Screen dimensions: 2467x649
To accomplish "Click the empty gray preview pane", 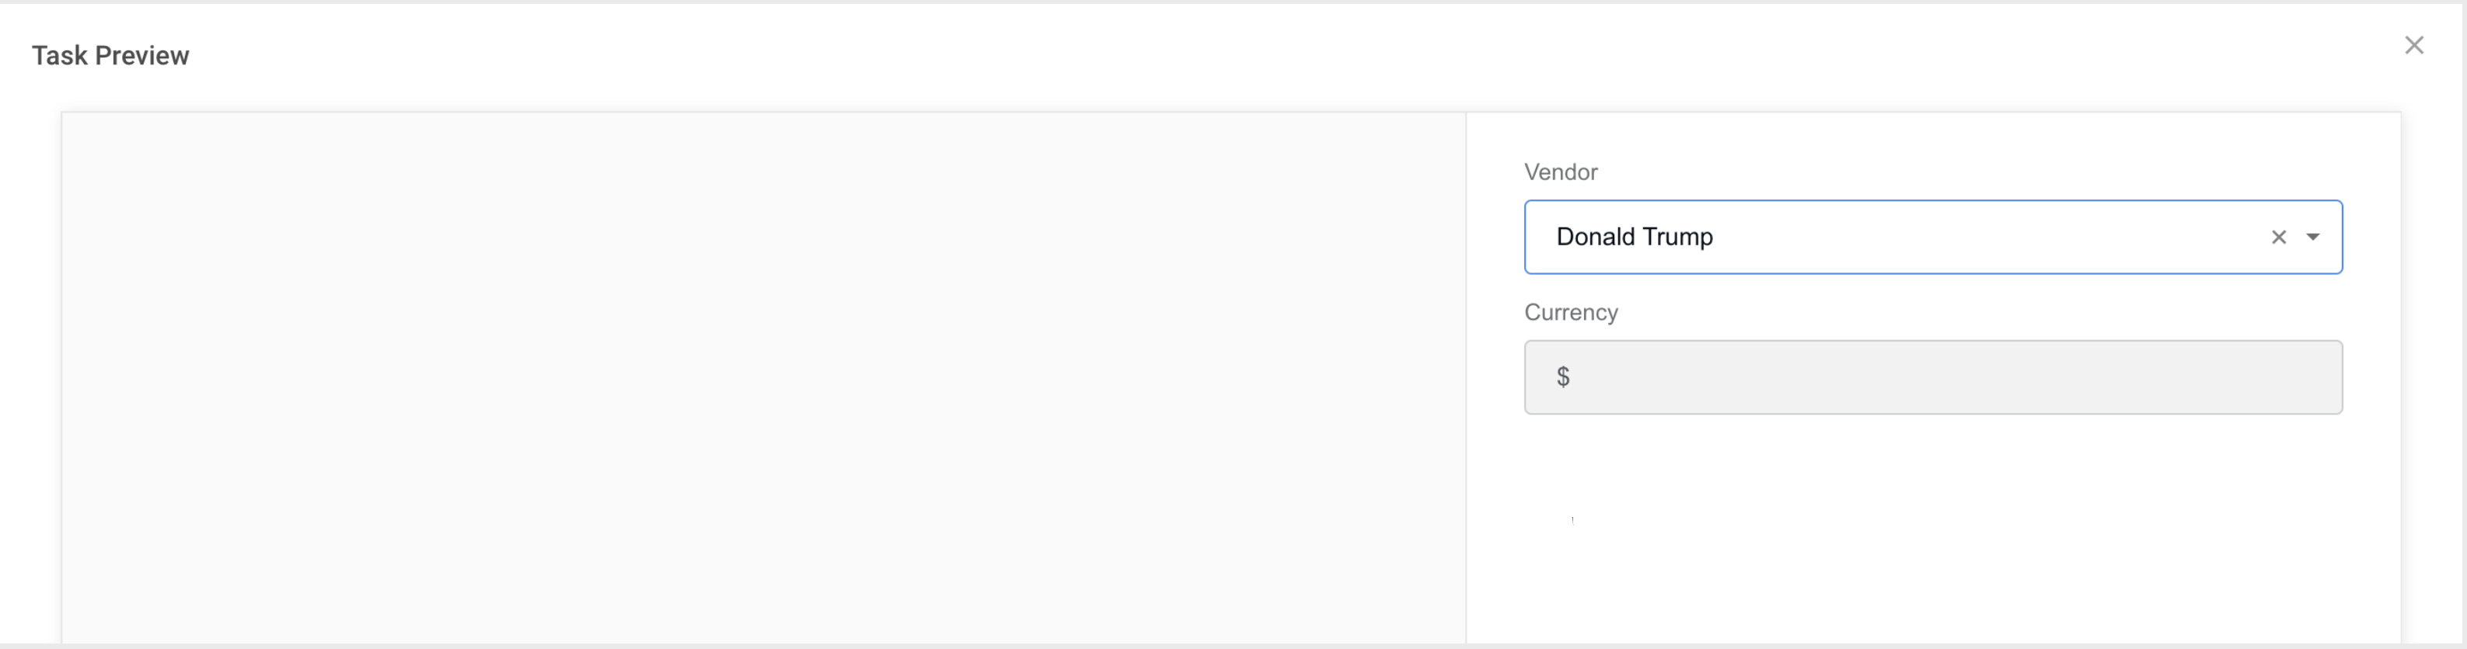I will pyautogui.click(x=763, y=378).
